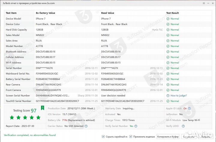Click the iOS Version '15.7 (19H12)' value
The image size is (216, 142).
coord(69,114)
